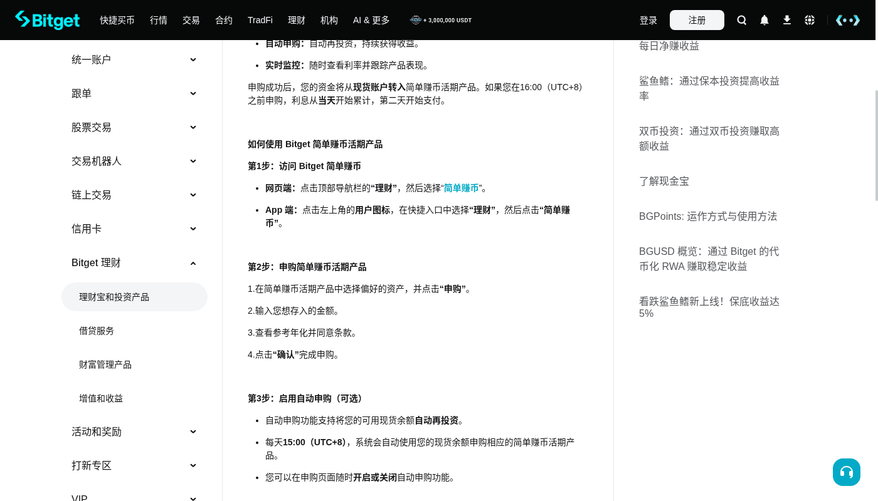Click the heading 如何使用 Bitget 简单赚币活期产品
This screenshot has height=501, width=878.
315,144
